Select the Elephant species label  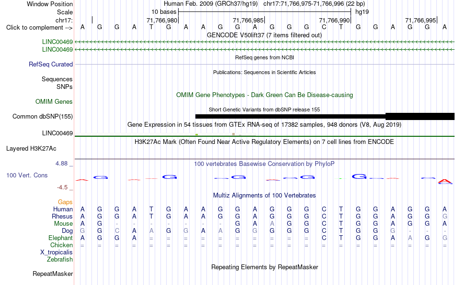click(60, 238)
